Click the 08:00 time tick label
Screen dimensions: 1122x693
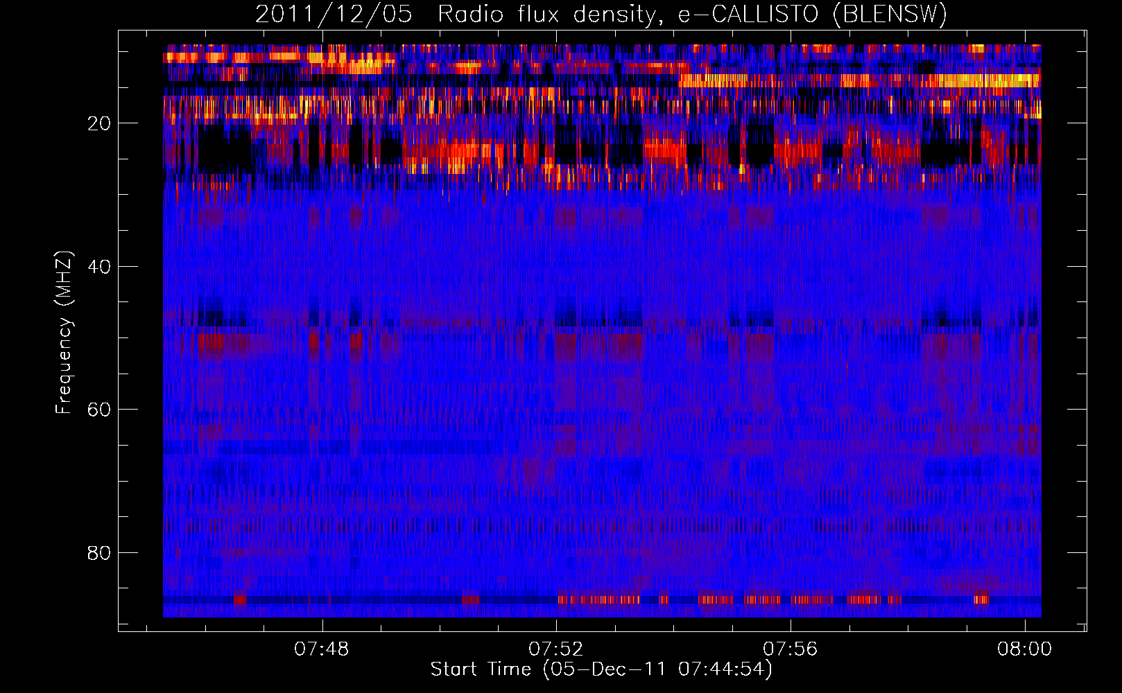[x=1025, y=649]
